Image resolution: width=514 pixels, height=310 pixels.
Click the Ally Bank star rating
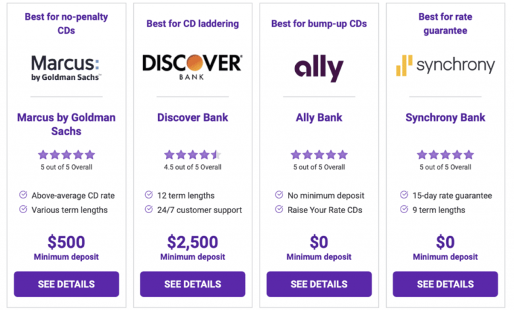(319, 154)
